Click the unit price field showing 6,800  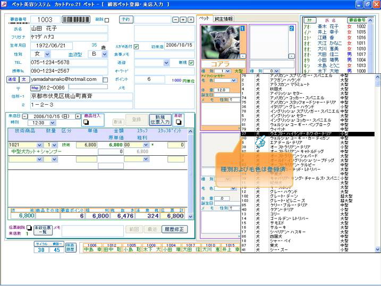coord(87,145)
